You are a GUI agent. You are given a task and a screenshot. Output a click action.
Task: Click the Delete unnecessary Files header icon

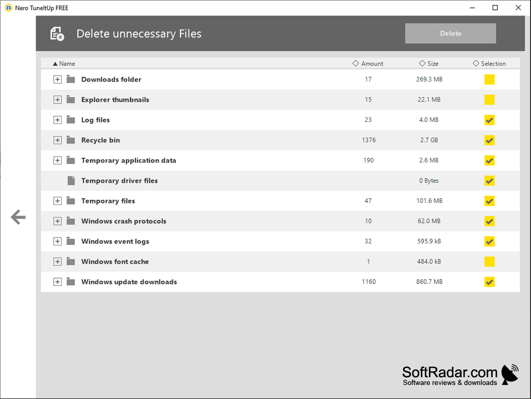[57, 34]
